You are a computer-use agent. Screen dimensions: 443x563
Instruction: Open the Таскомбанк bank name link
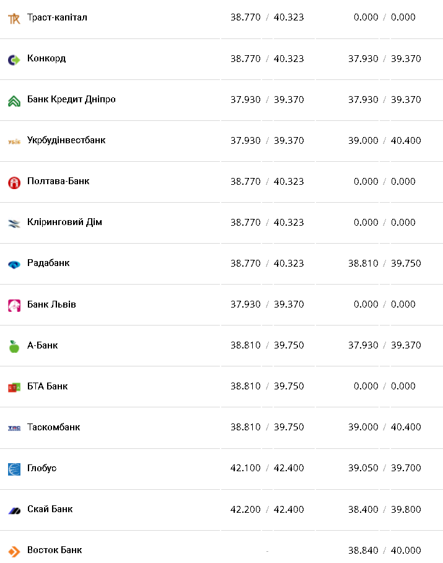tap(53, 427)
